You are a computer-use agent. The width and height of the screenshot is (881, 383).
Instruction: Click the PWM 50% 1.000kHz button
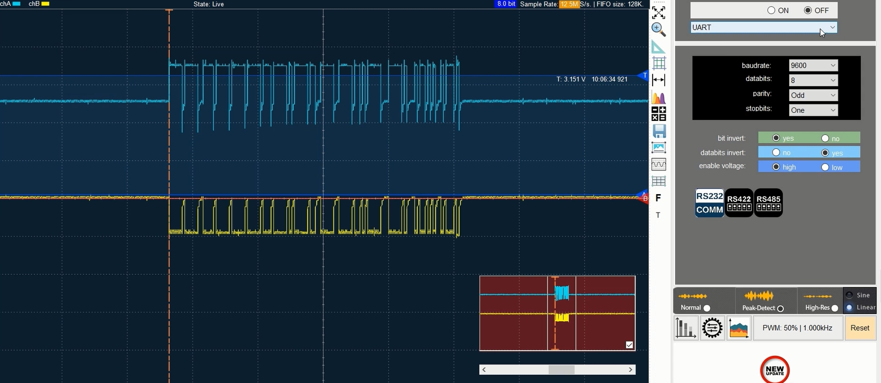[x=797, y=328]
